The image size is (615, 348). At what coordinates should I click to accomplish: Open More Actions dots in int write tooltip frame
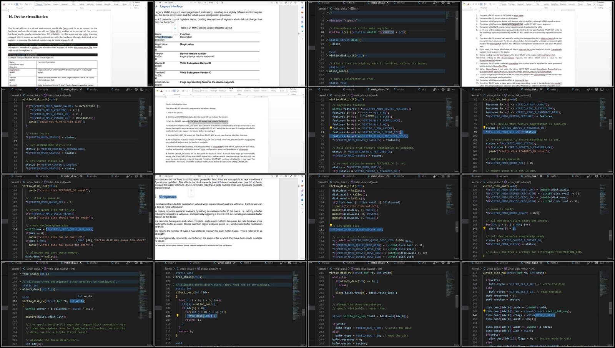point(147,263)
